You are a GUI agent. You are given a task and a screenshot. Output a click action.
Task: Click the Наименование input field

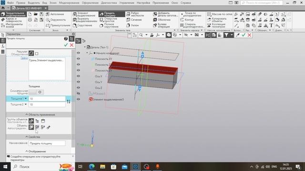[47, 143]
